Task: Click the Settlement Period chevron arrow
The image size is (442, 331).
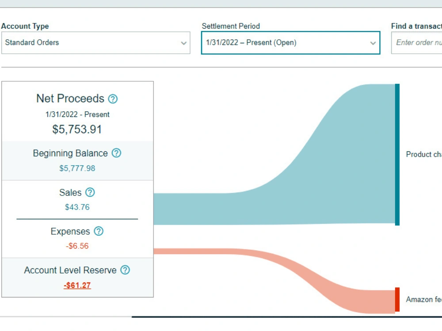Action: coord(373,43)
